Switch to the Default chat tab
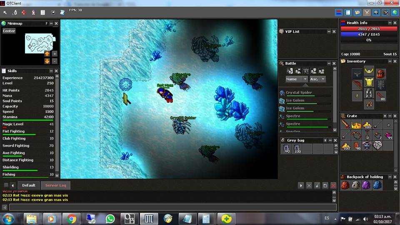Screen dimensions: 400x225 click(29, 185)
